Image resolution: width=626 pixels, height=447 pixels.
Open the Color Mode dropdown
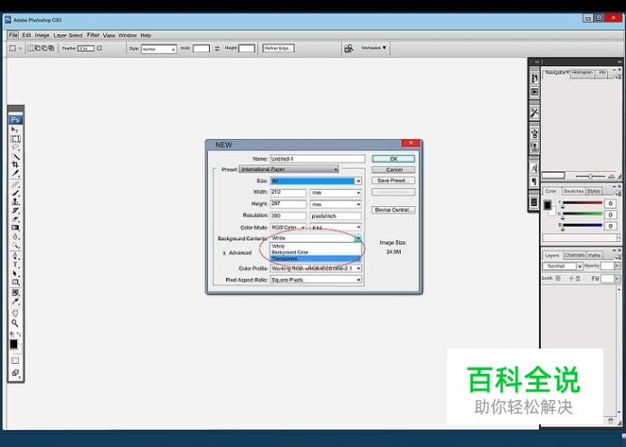coord(288,228)
